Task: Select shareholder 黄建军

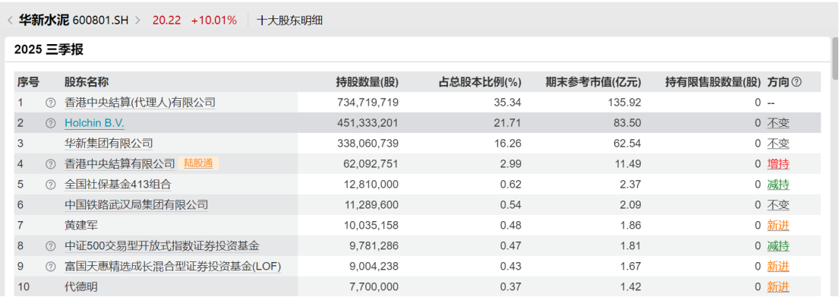Action: tap(80, 226)
